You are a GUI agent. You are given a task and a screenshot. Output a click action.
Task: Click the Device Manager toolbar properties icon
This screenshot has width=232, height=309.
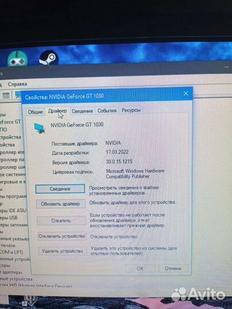click(6, 96)
